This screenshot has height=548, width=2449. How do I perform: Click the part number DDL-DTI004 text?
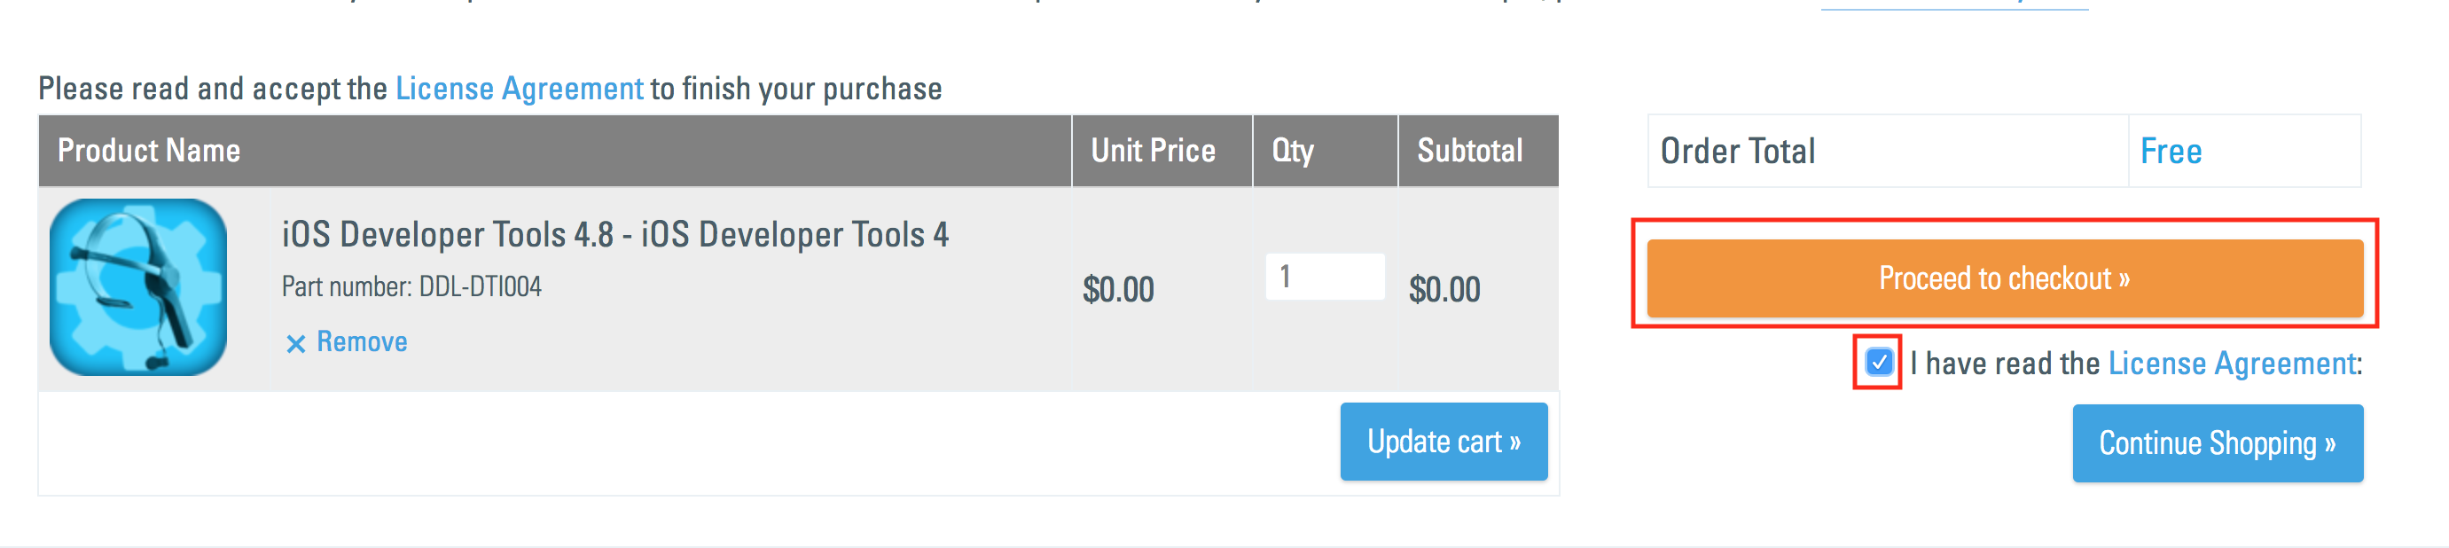click(411, 286)
